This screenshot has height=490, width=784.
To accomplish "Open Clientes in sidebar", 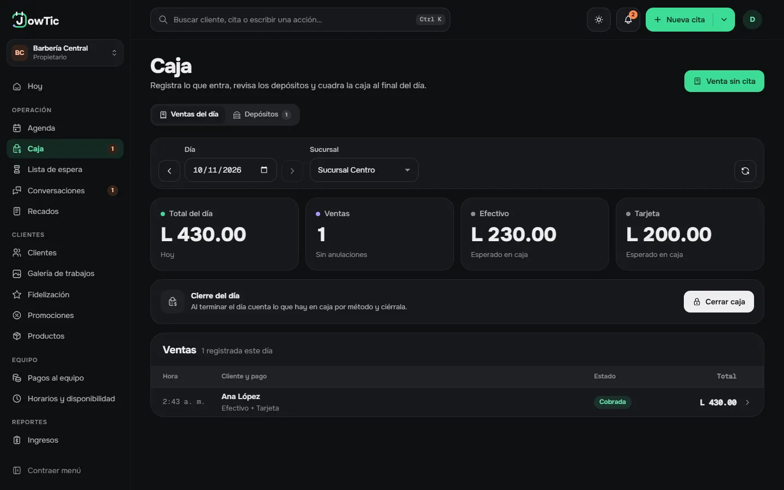I will 65,253.
